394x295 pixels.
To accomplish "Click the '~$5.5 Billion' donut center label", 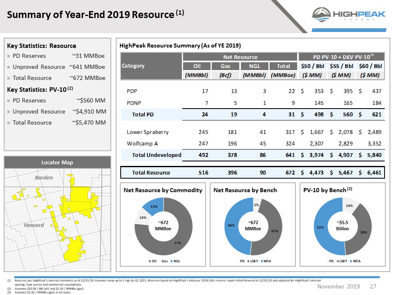I will 342,225.
